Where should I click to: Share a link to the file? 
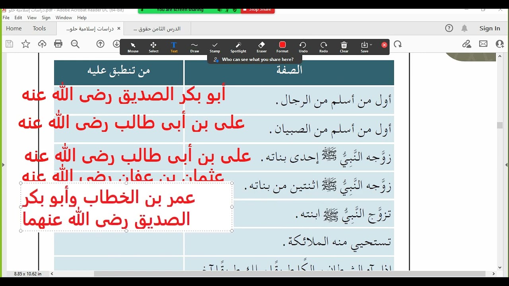pos(466,44)
